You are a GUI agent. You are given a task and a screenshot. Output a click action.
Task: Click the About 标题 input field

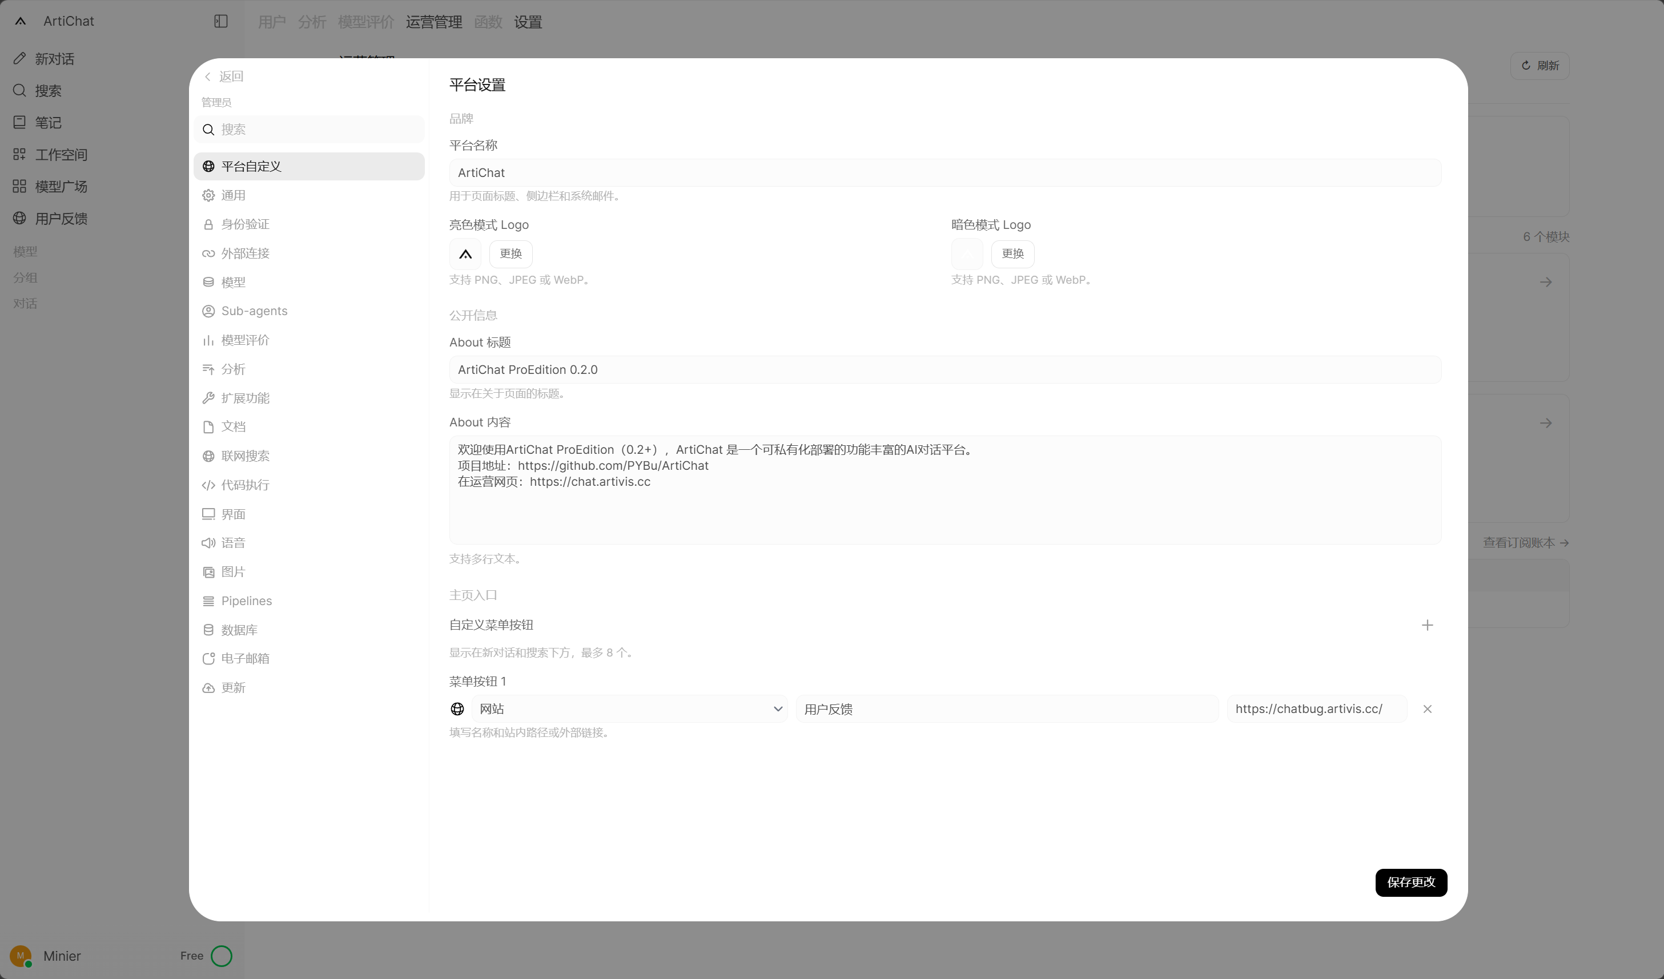(945, 370)
